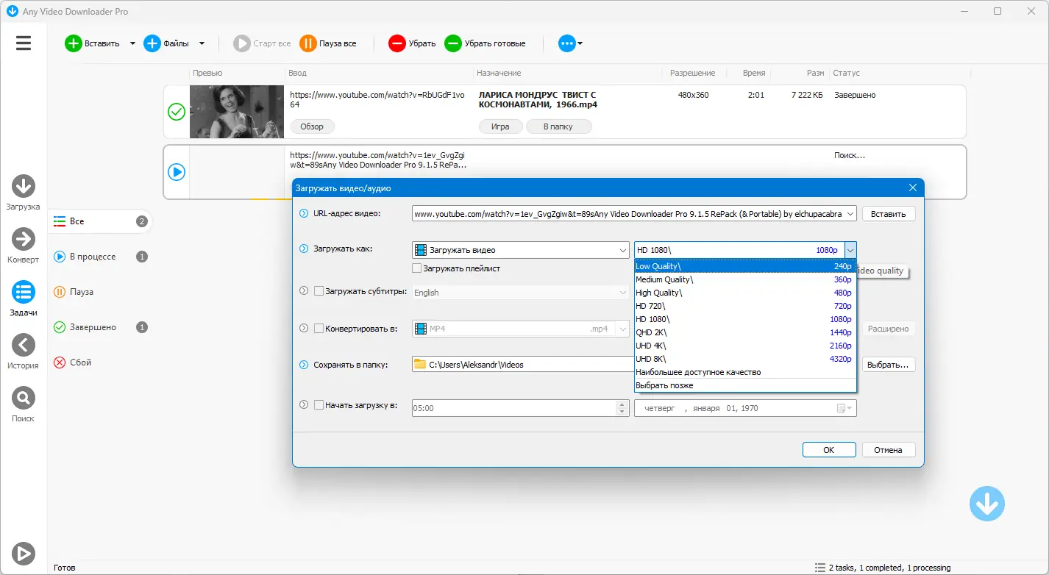Confirm the dialog with OK

828,449
